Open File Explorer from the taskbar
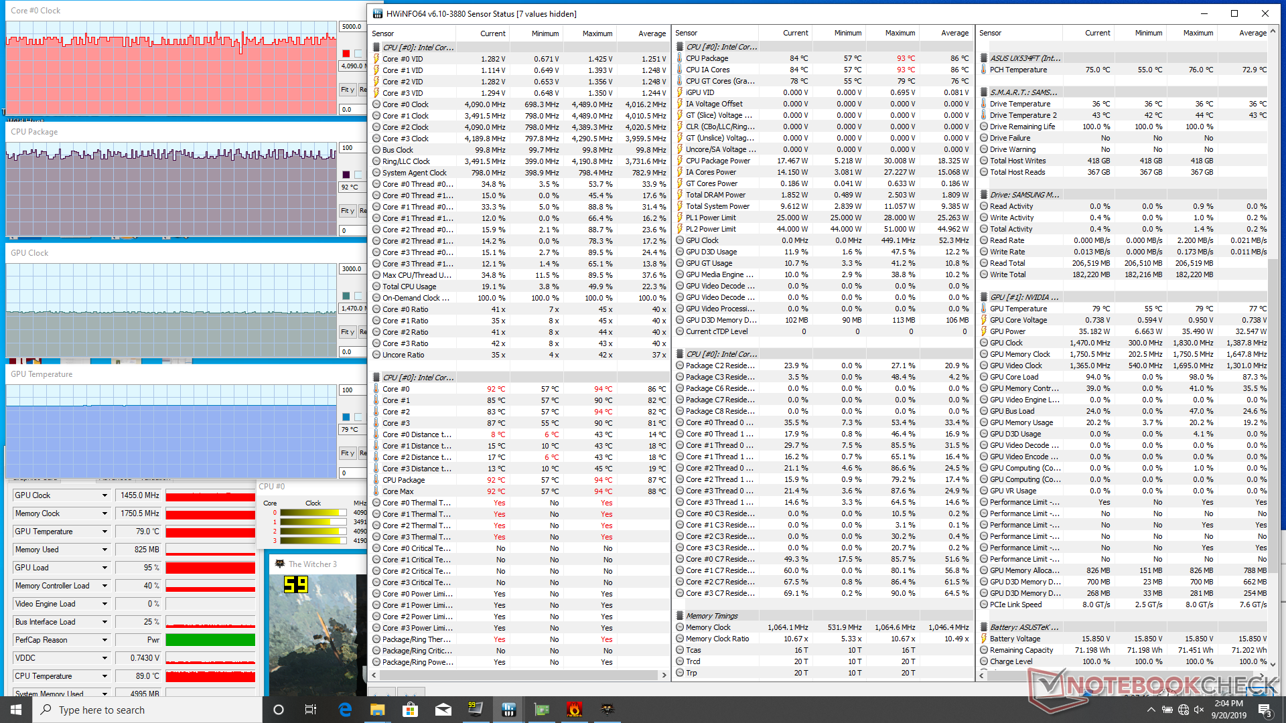1286x723 pixels. click(x=377, y=710)
